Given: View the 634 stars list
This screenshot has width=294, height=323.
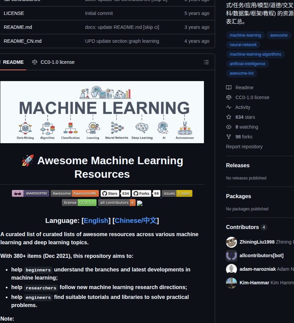Looking at the screenshot, I should pos(245,117).
